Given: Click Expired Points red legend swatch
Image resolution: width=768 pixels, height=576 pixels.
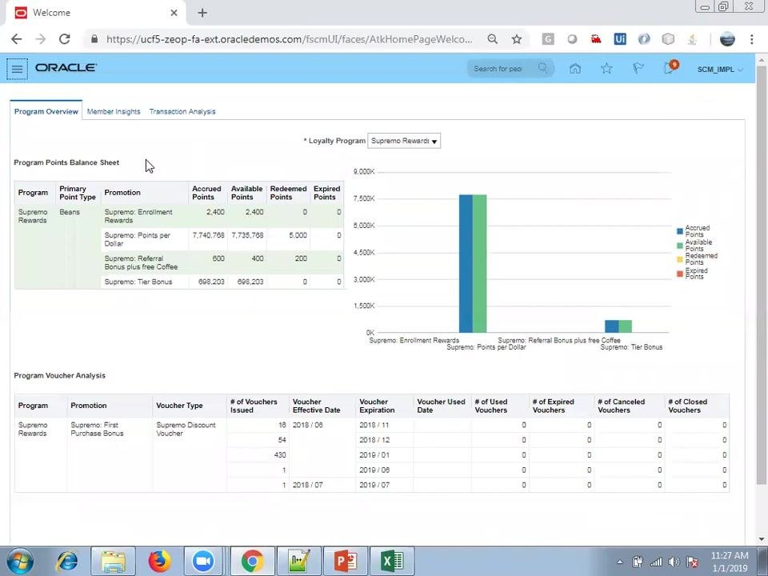Looking at the screenshot, I should (680, 274).
